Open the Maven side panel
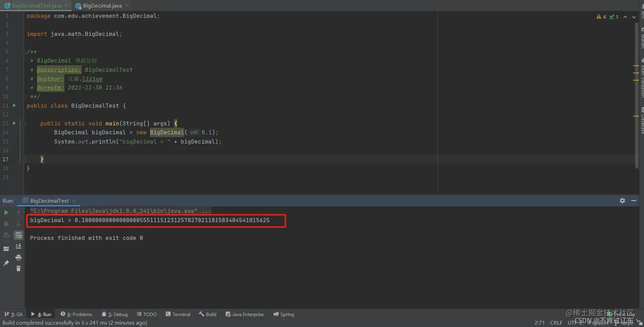This screenshot has width=644, height=327. tap(641, 37)
